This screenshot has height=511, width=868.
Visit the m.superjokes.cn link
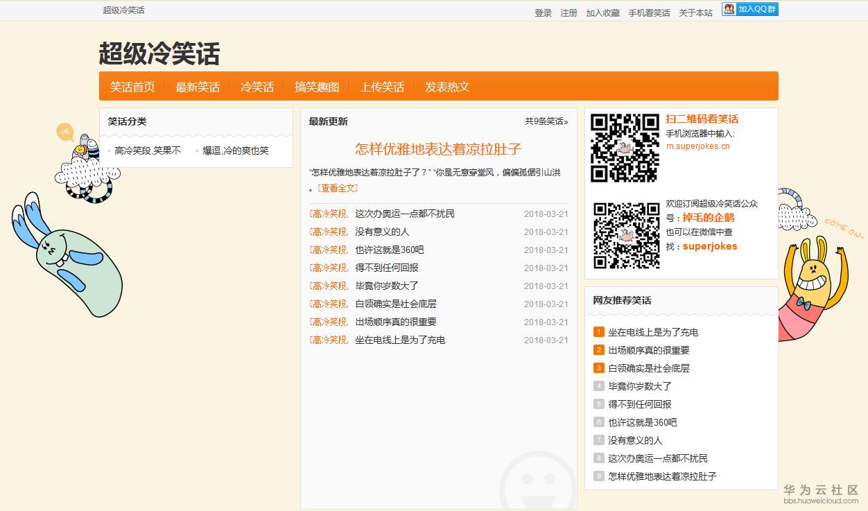click(697, 146)
